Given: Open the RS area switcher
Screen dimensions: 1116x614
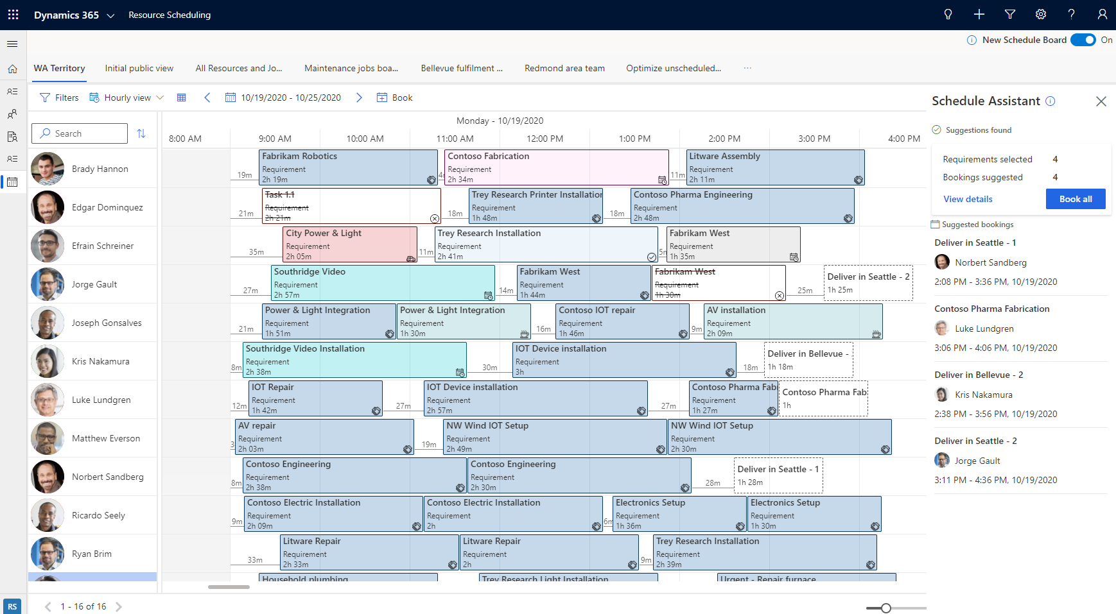Looking at the screenshot, I should tap(12, 606).
